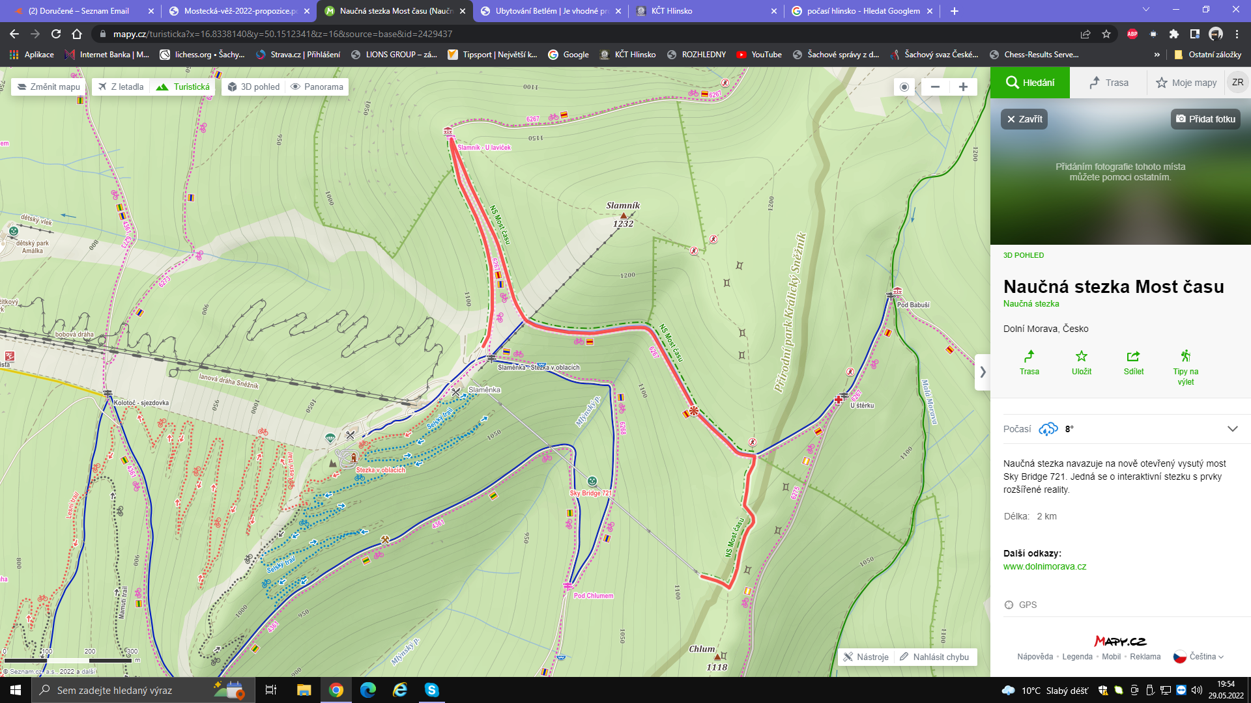Expand the Počasí weather section
The height and width of the screenshot is (703, 1251).
1232,429
